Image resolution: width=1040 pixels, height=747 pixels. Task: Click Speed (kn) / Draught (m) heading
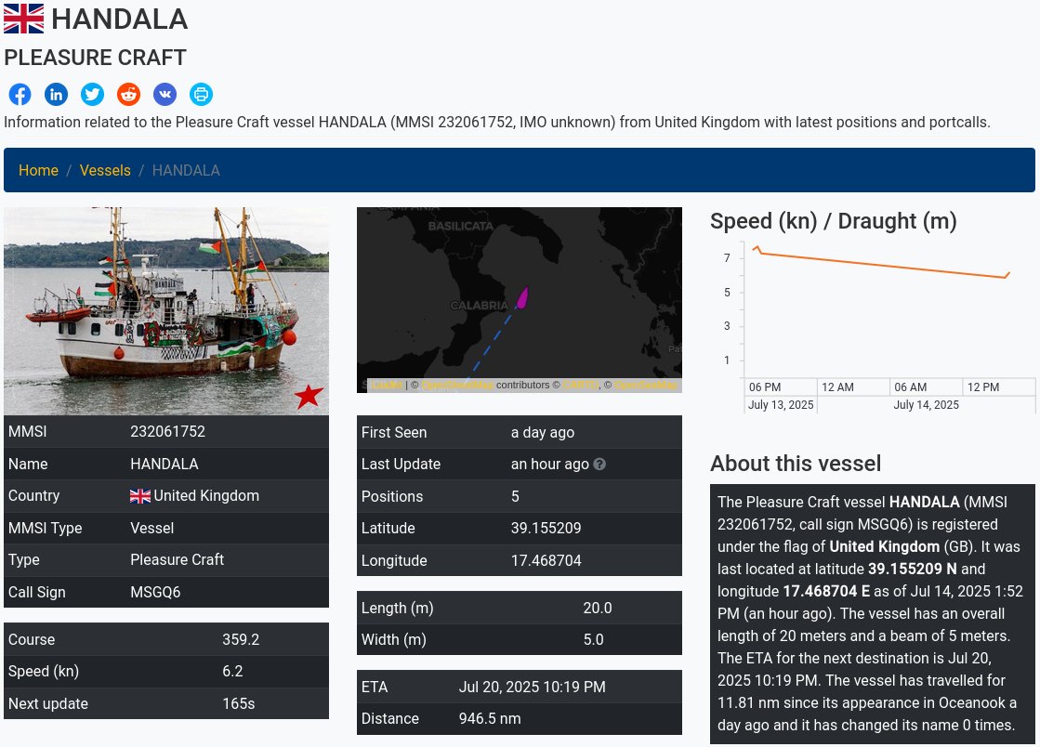[833, 221]
